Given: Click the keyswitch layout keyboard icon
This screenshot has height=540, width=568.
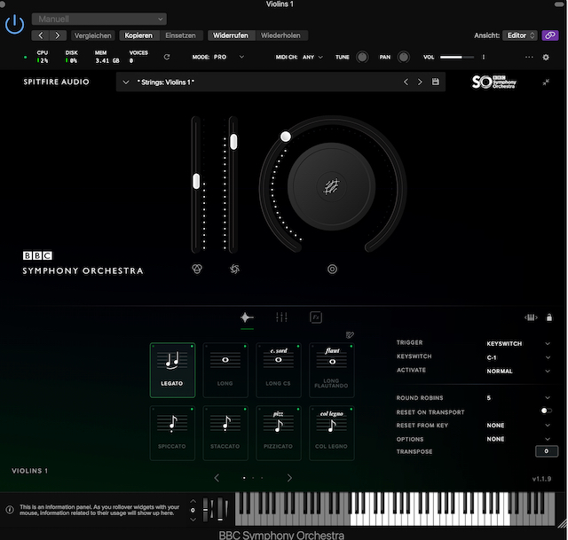Looking at the screenshot, I should coord(531,317).
